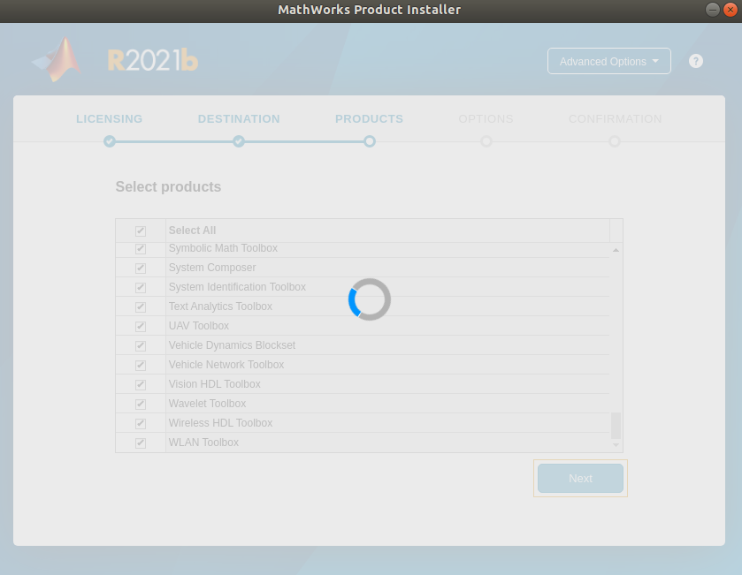Click the Licensing step completed marker
The height and width of the screenshot is (575, 742).
pyautogui.click(x=110, y=141)
